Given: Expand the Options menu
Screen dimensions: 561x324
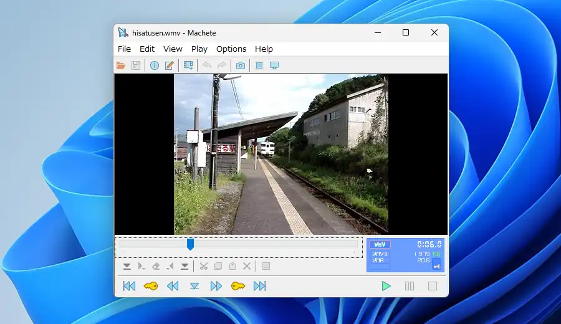Looking at the screenshot, I should (x=231, y=49).
